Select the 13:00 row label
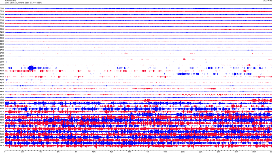This screenshot has height=153, width=272. [2, 86]
